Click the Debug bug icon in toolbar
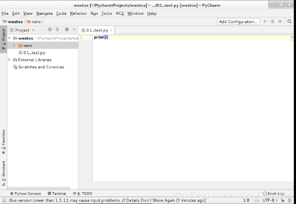296x204 pixels. (x=273, y=22)
